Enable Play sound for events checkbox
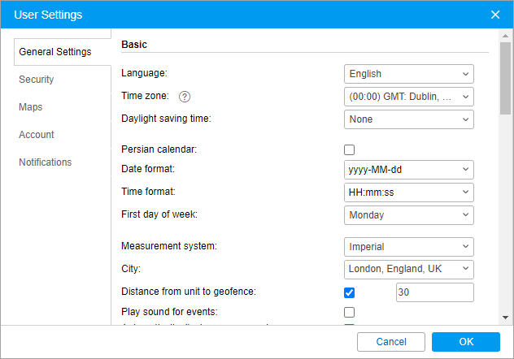Image resolution: width=514 pixels, height=359 pixels. coord(350,312)
